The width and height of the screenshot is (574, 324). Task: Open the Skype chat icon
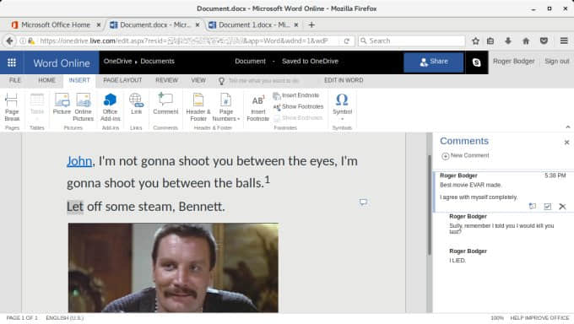tap(476, 62)
